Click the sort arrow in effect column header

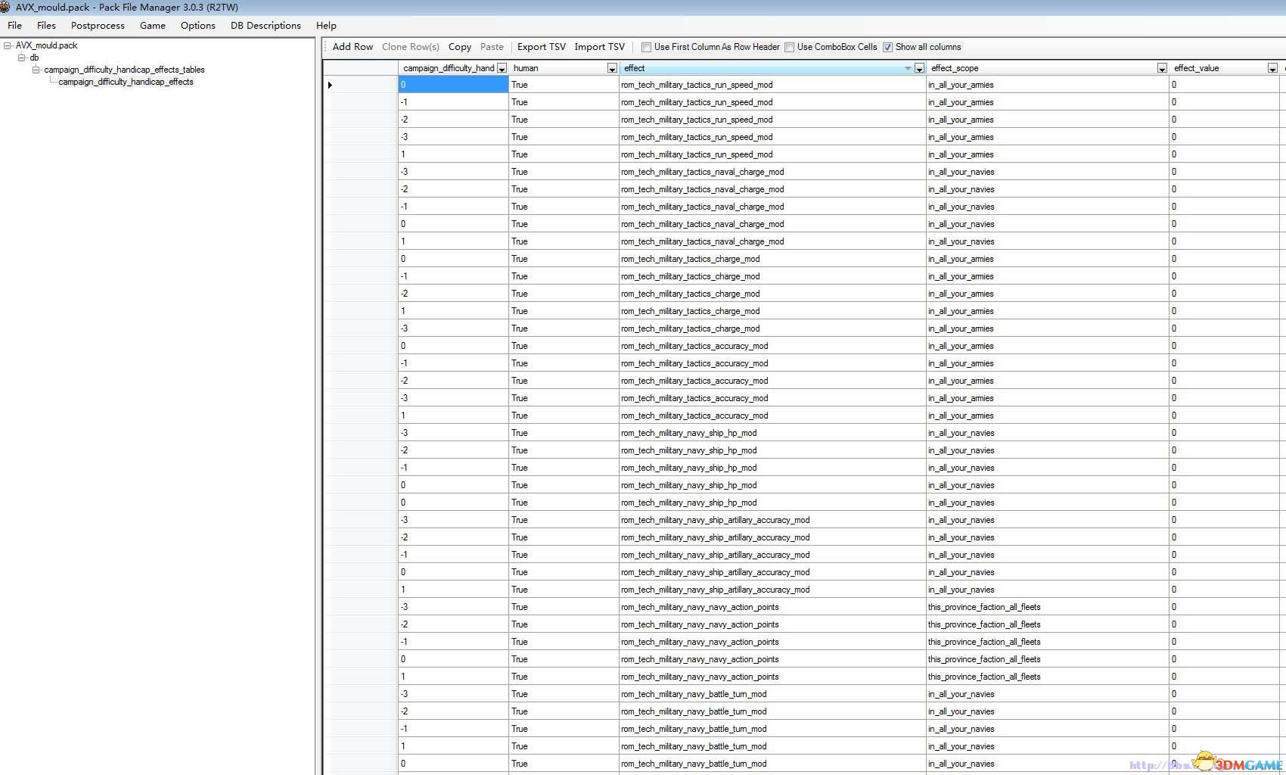point(907,68)
